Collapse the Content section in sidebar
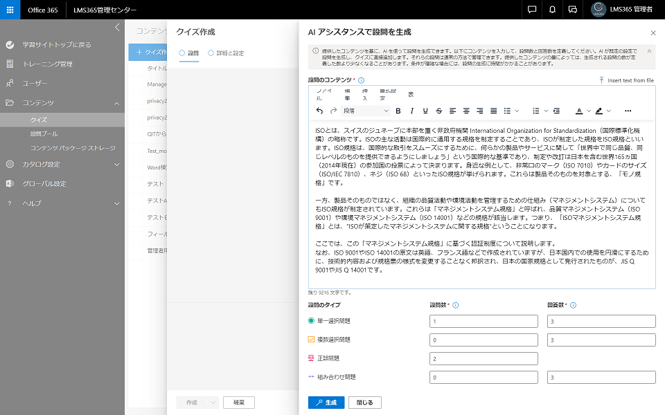The width and height of the screenshot is (665, 415). [116, 103]
